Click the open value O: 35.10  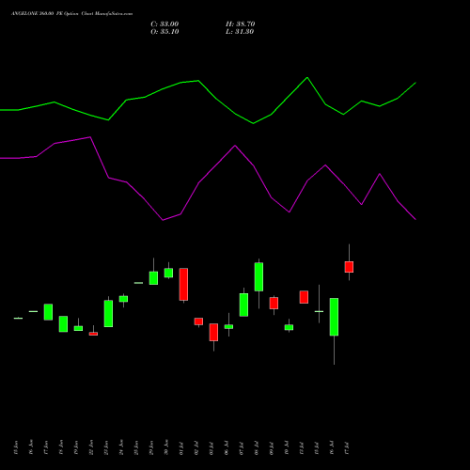click(164, 32)
